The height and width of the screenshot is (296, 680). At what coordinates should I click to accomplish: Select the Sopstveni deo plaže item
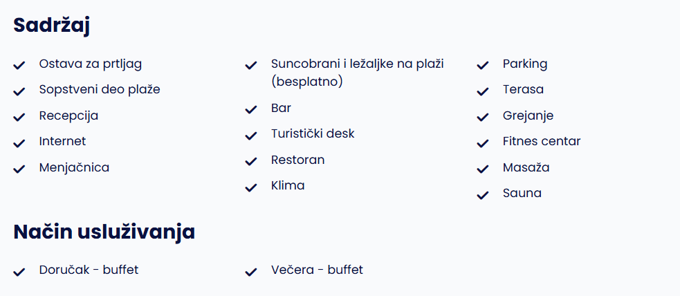(100, 90)
